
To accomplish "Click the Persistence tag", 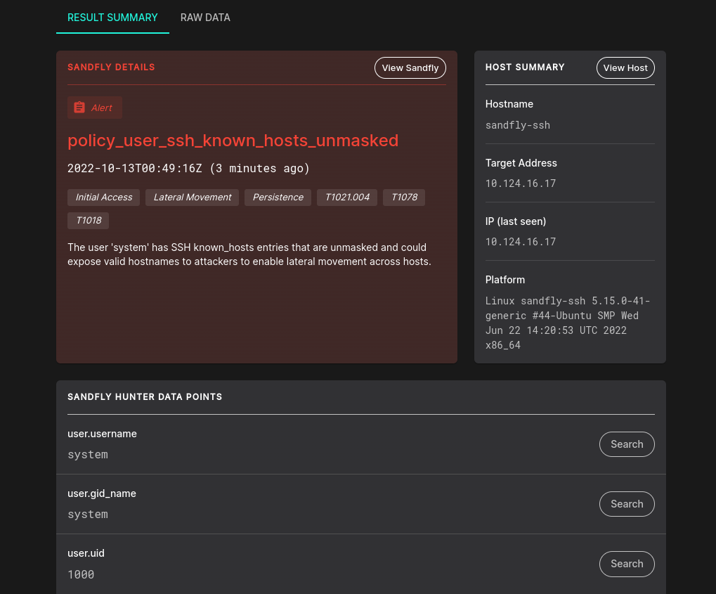I will 278,198.
